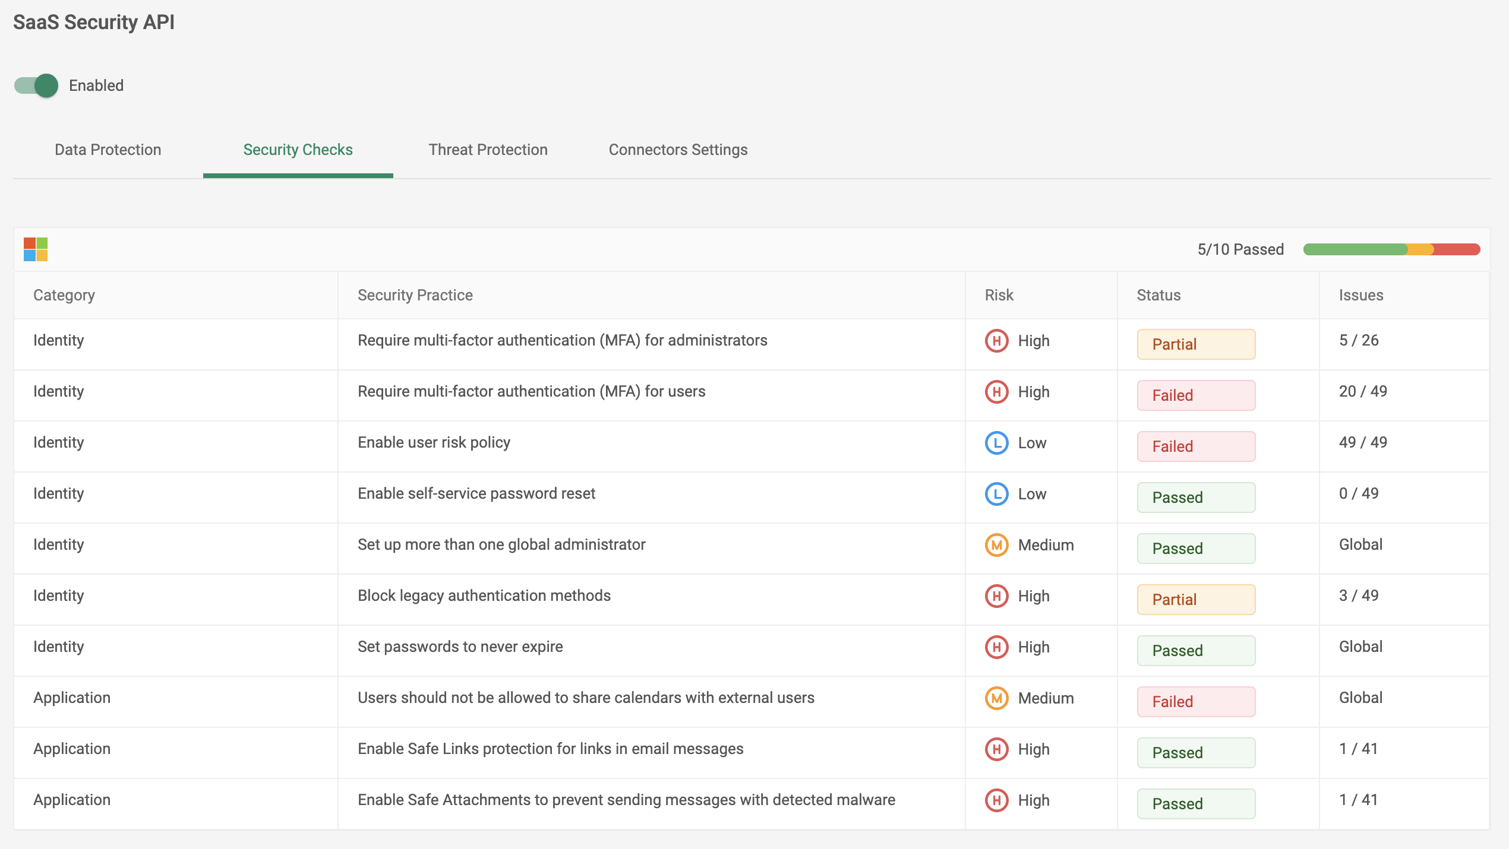Expand the Category column header
Image resolution: width=1509 pixels, height=849 pixels.
(64, 294)
